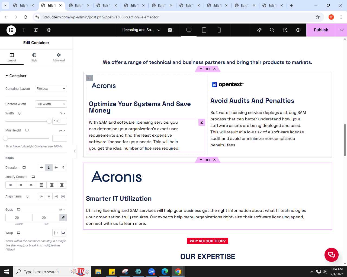Set Align Items to Stretch
Viewport: 347px width, 277px height.
point(63,196)
